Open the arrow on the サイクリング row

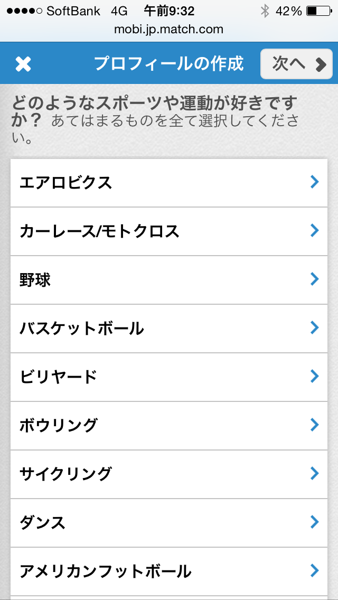(315, 474)
